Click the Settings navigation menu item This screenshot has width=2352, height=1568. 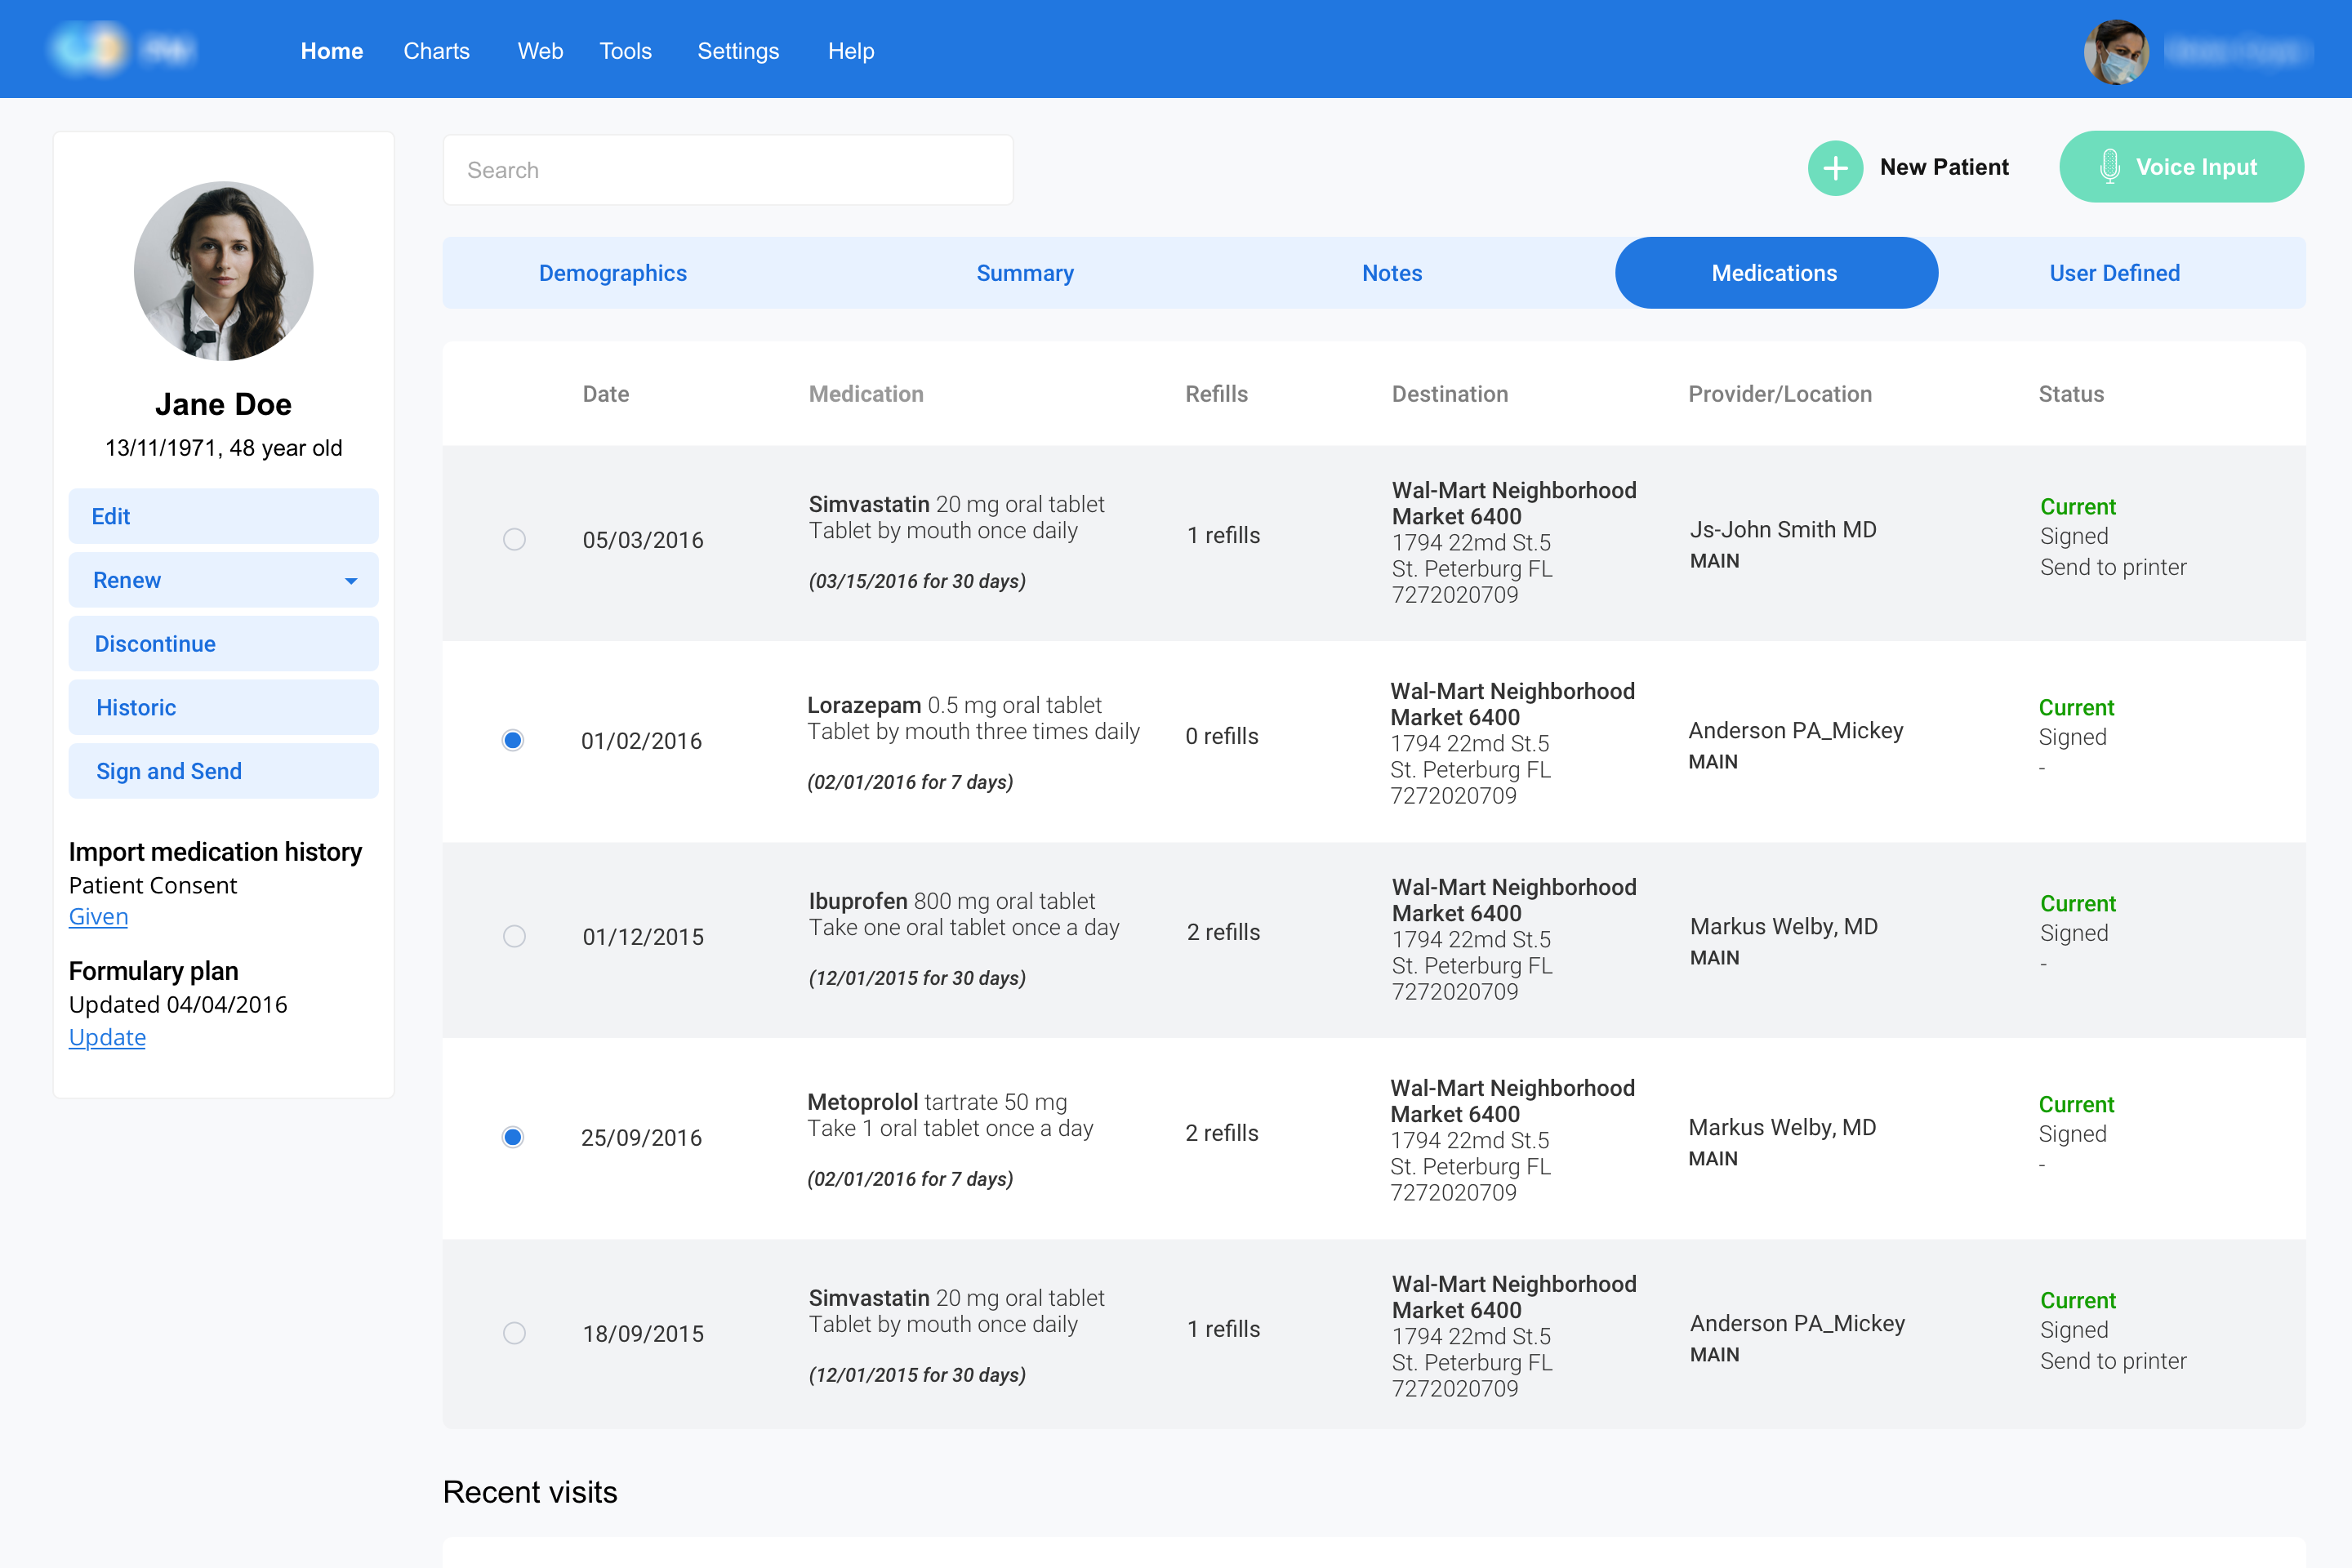738,49
